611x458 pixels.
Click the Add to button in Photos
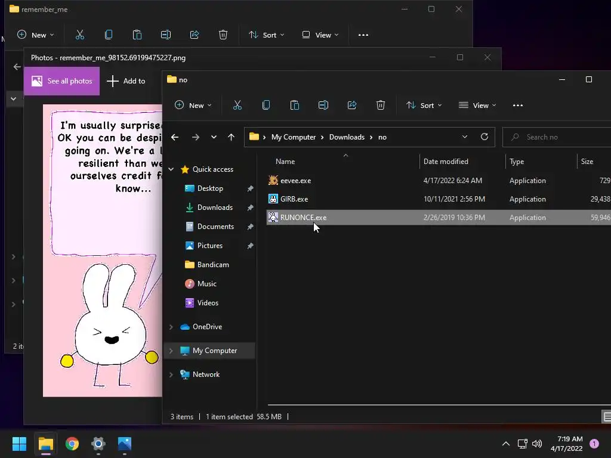tap(126, 81)
